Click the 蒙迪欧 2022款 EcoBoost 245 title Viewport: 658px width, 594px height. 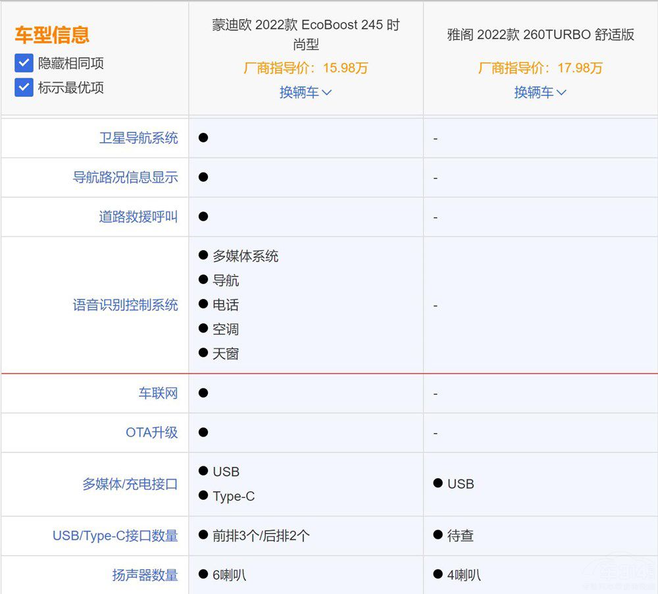tap(305, 34)
